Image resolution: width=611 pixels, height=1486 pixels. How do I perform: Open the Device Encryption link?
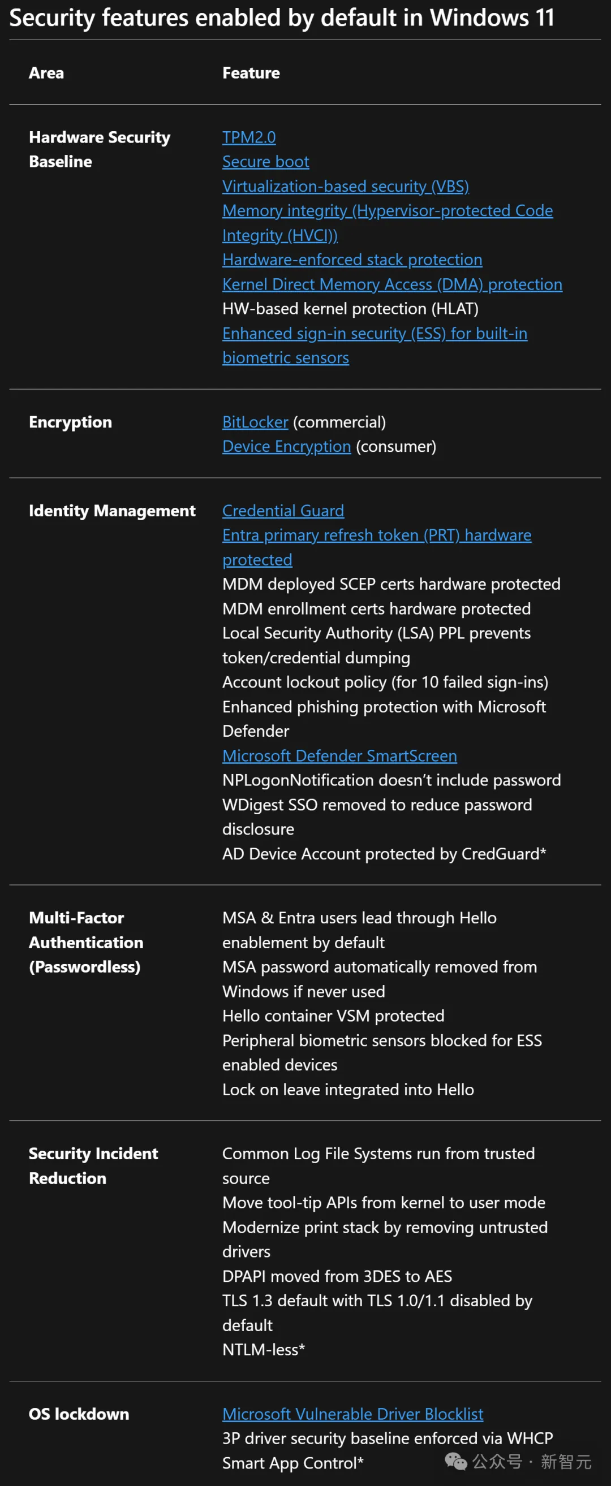[286, 447]
